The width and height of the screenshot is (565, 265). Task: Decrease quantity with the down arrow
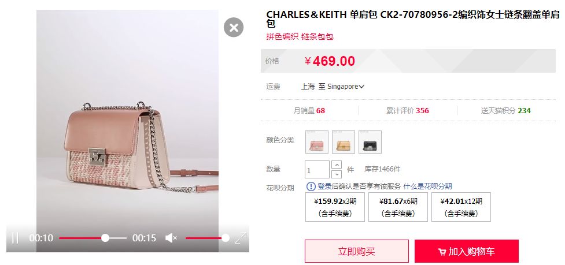(x=337, y=174)
